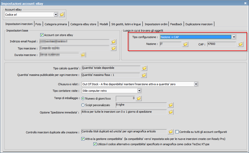Expand Tipo configurazione dropdown arrow
The height and width of the screenshot is (153, 249).
pos(234,37)
